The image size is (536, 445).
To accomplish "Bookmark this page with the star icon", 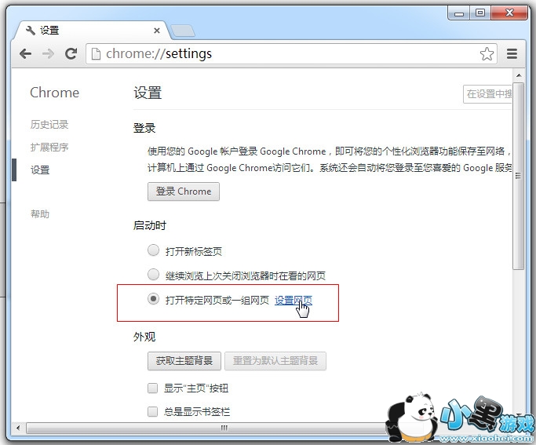I will pos(487,54).
